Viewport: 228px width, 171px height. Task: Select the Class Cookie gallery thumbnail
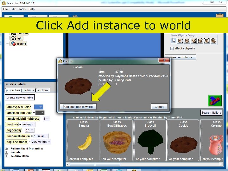[183, 141]
